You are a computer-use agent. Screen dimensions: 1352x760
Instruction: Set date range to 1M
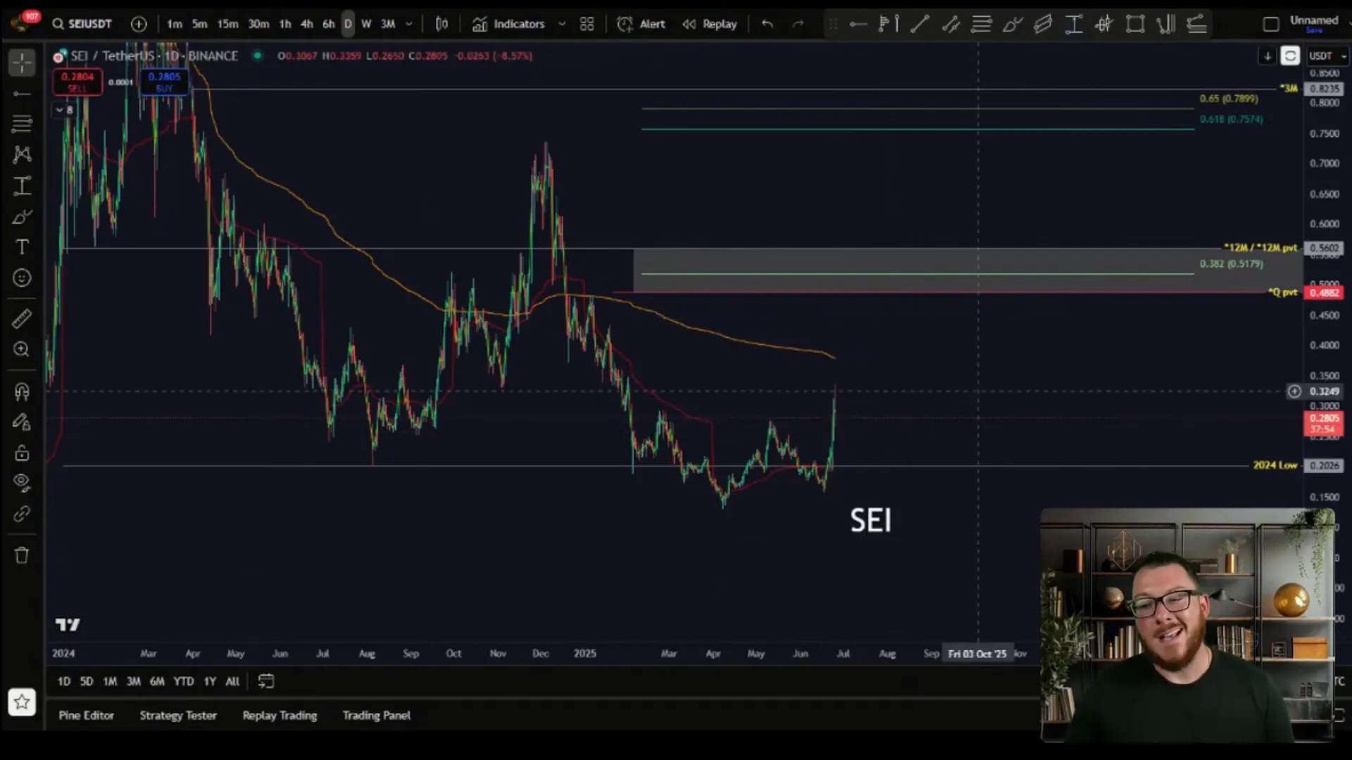pos(110,681)
